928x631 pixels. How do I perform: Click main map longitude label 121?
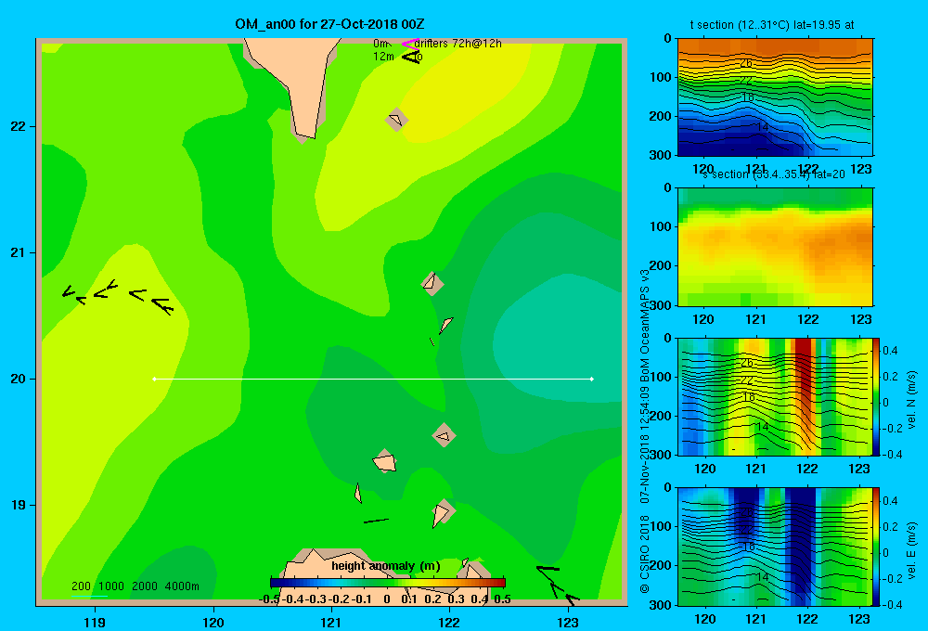pos(331,623)
